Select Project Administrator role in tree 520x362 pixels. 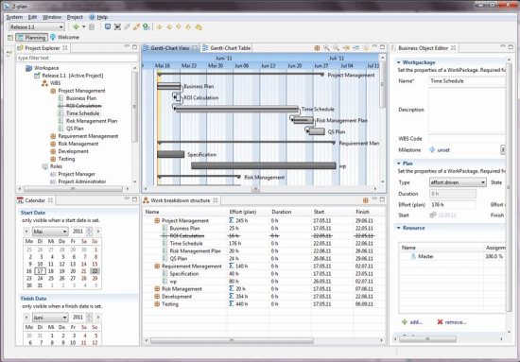(x=82, y=181)
